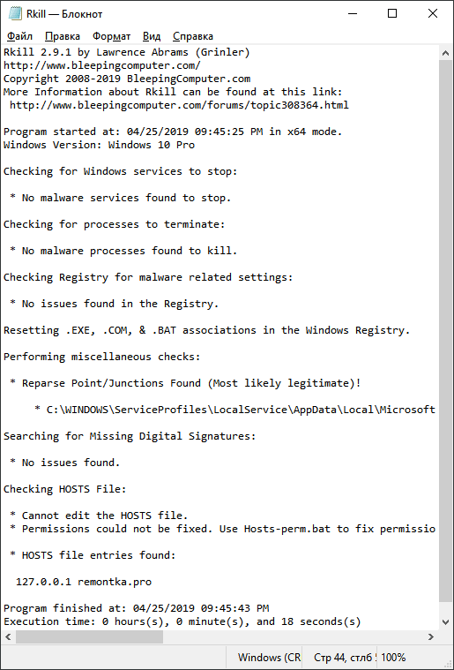Click the vertical scrollbar down arrow
Screen dimensions: 454x670
click(446, 621)
